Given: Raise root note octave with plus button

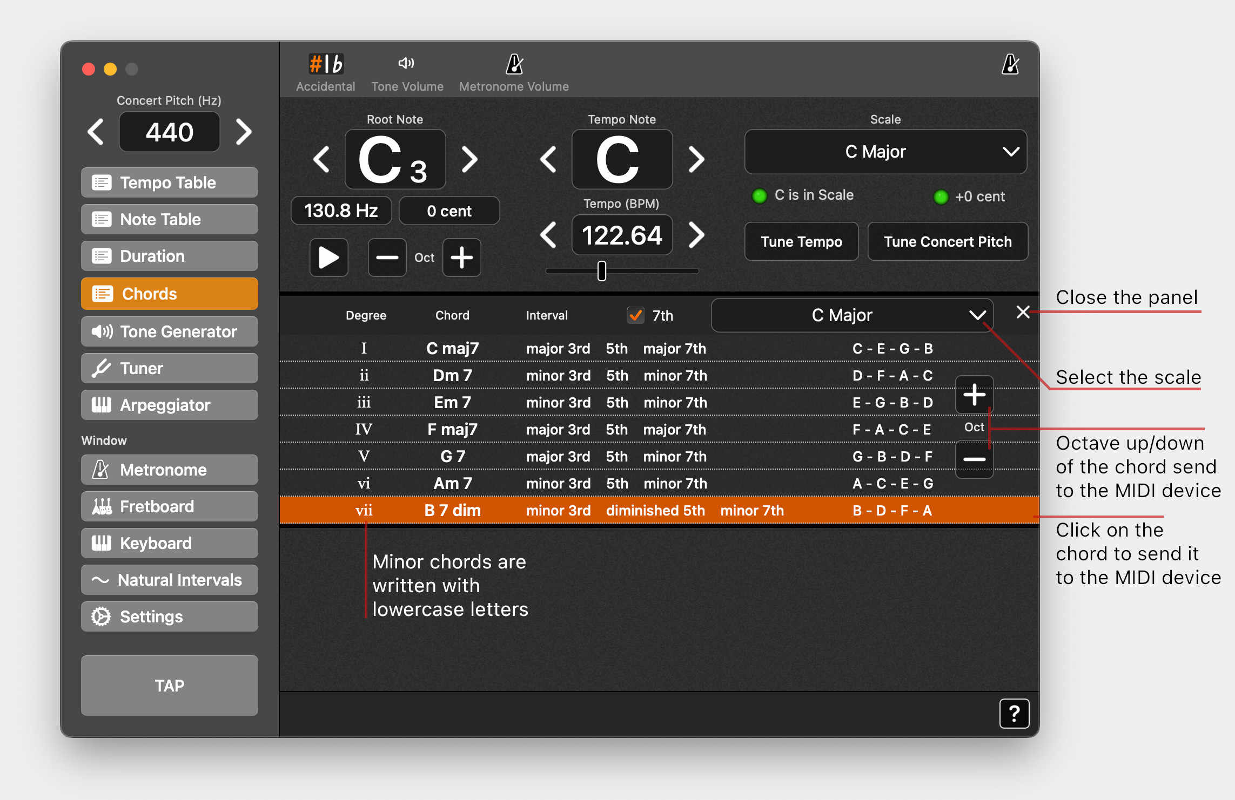Looking at the screenshot, I should point(462,257).
